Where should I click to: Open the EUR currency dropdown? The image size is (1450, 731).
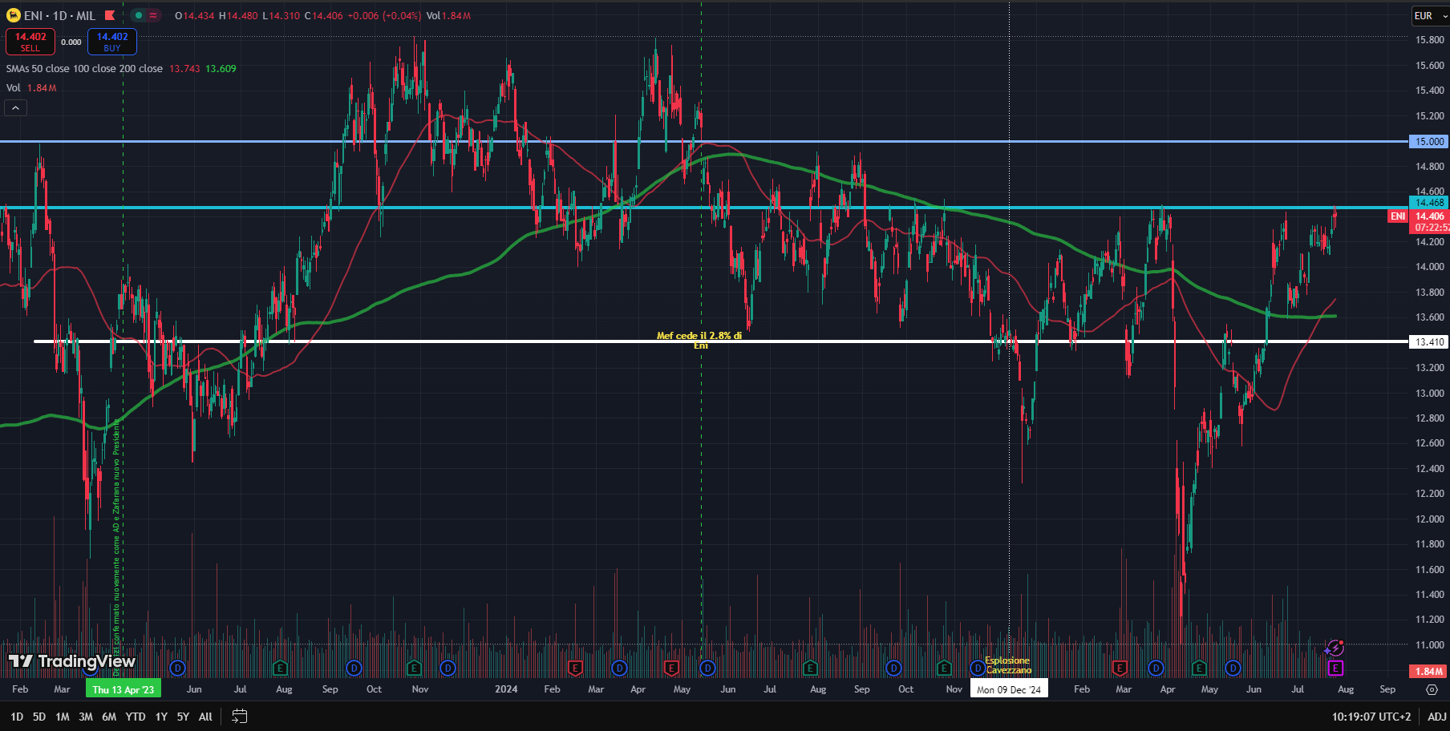click(x=1430, y=15)
